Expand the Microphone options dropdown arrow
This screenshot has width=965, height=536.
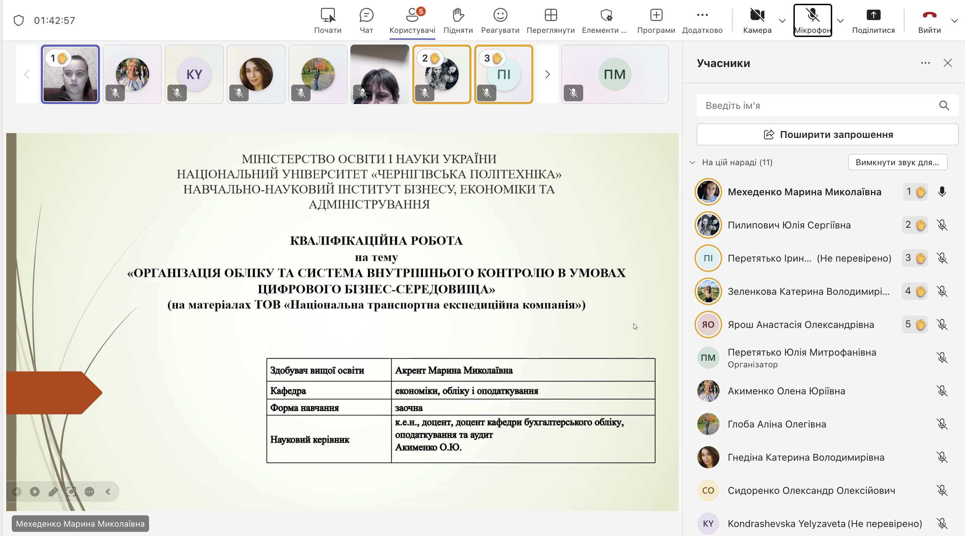click(840, 21)
